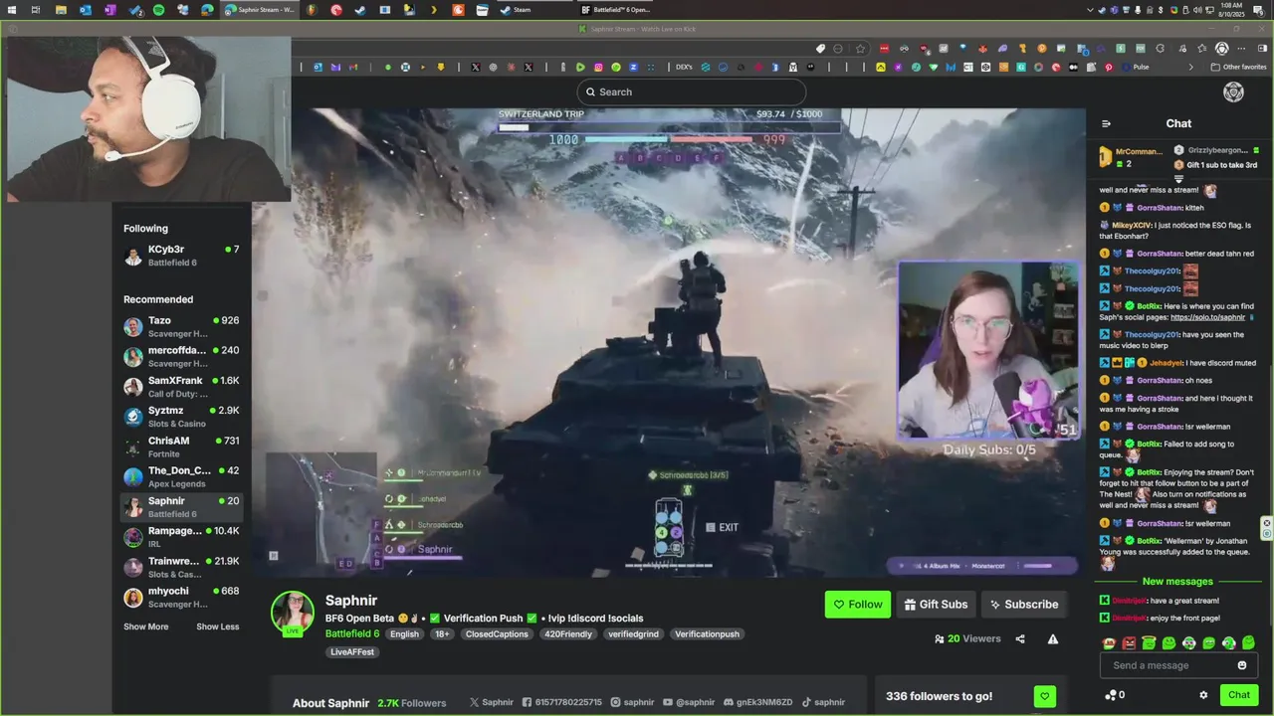Open chat settings gear icon
1274x716 pixels.
click(x=1202, y=695)
